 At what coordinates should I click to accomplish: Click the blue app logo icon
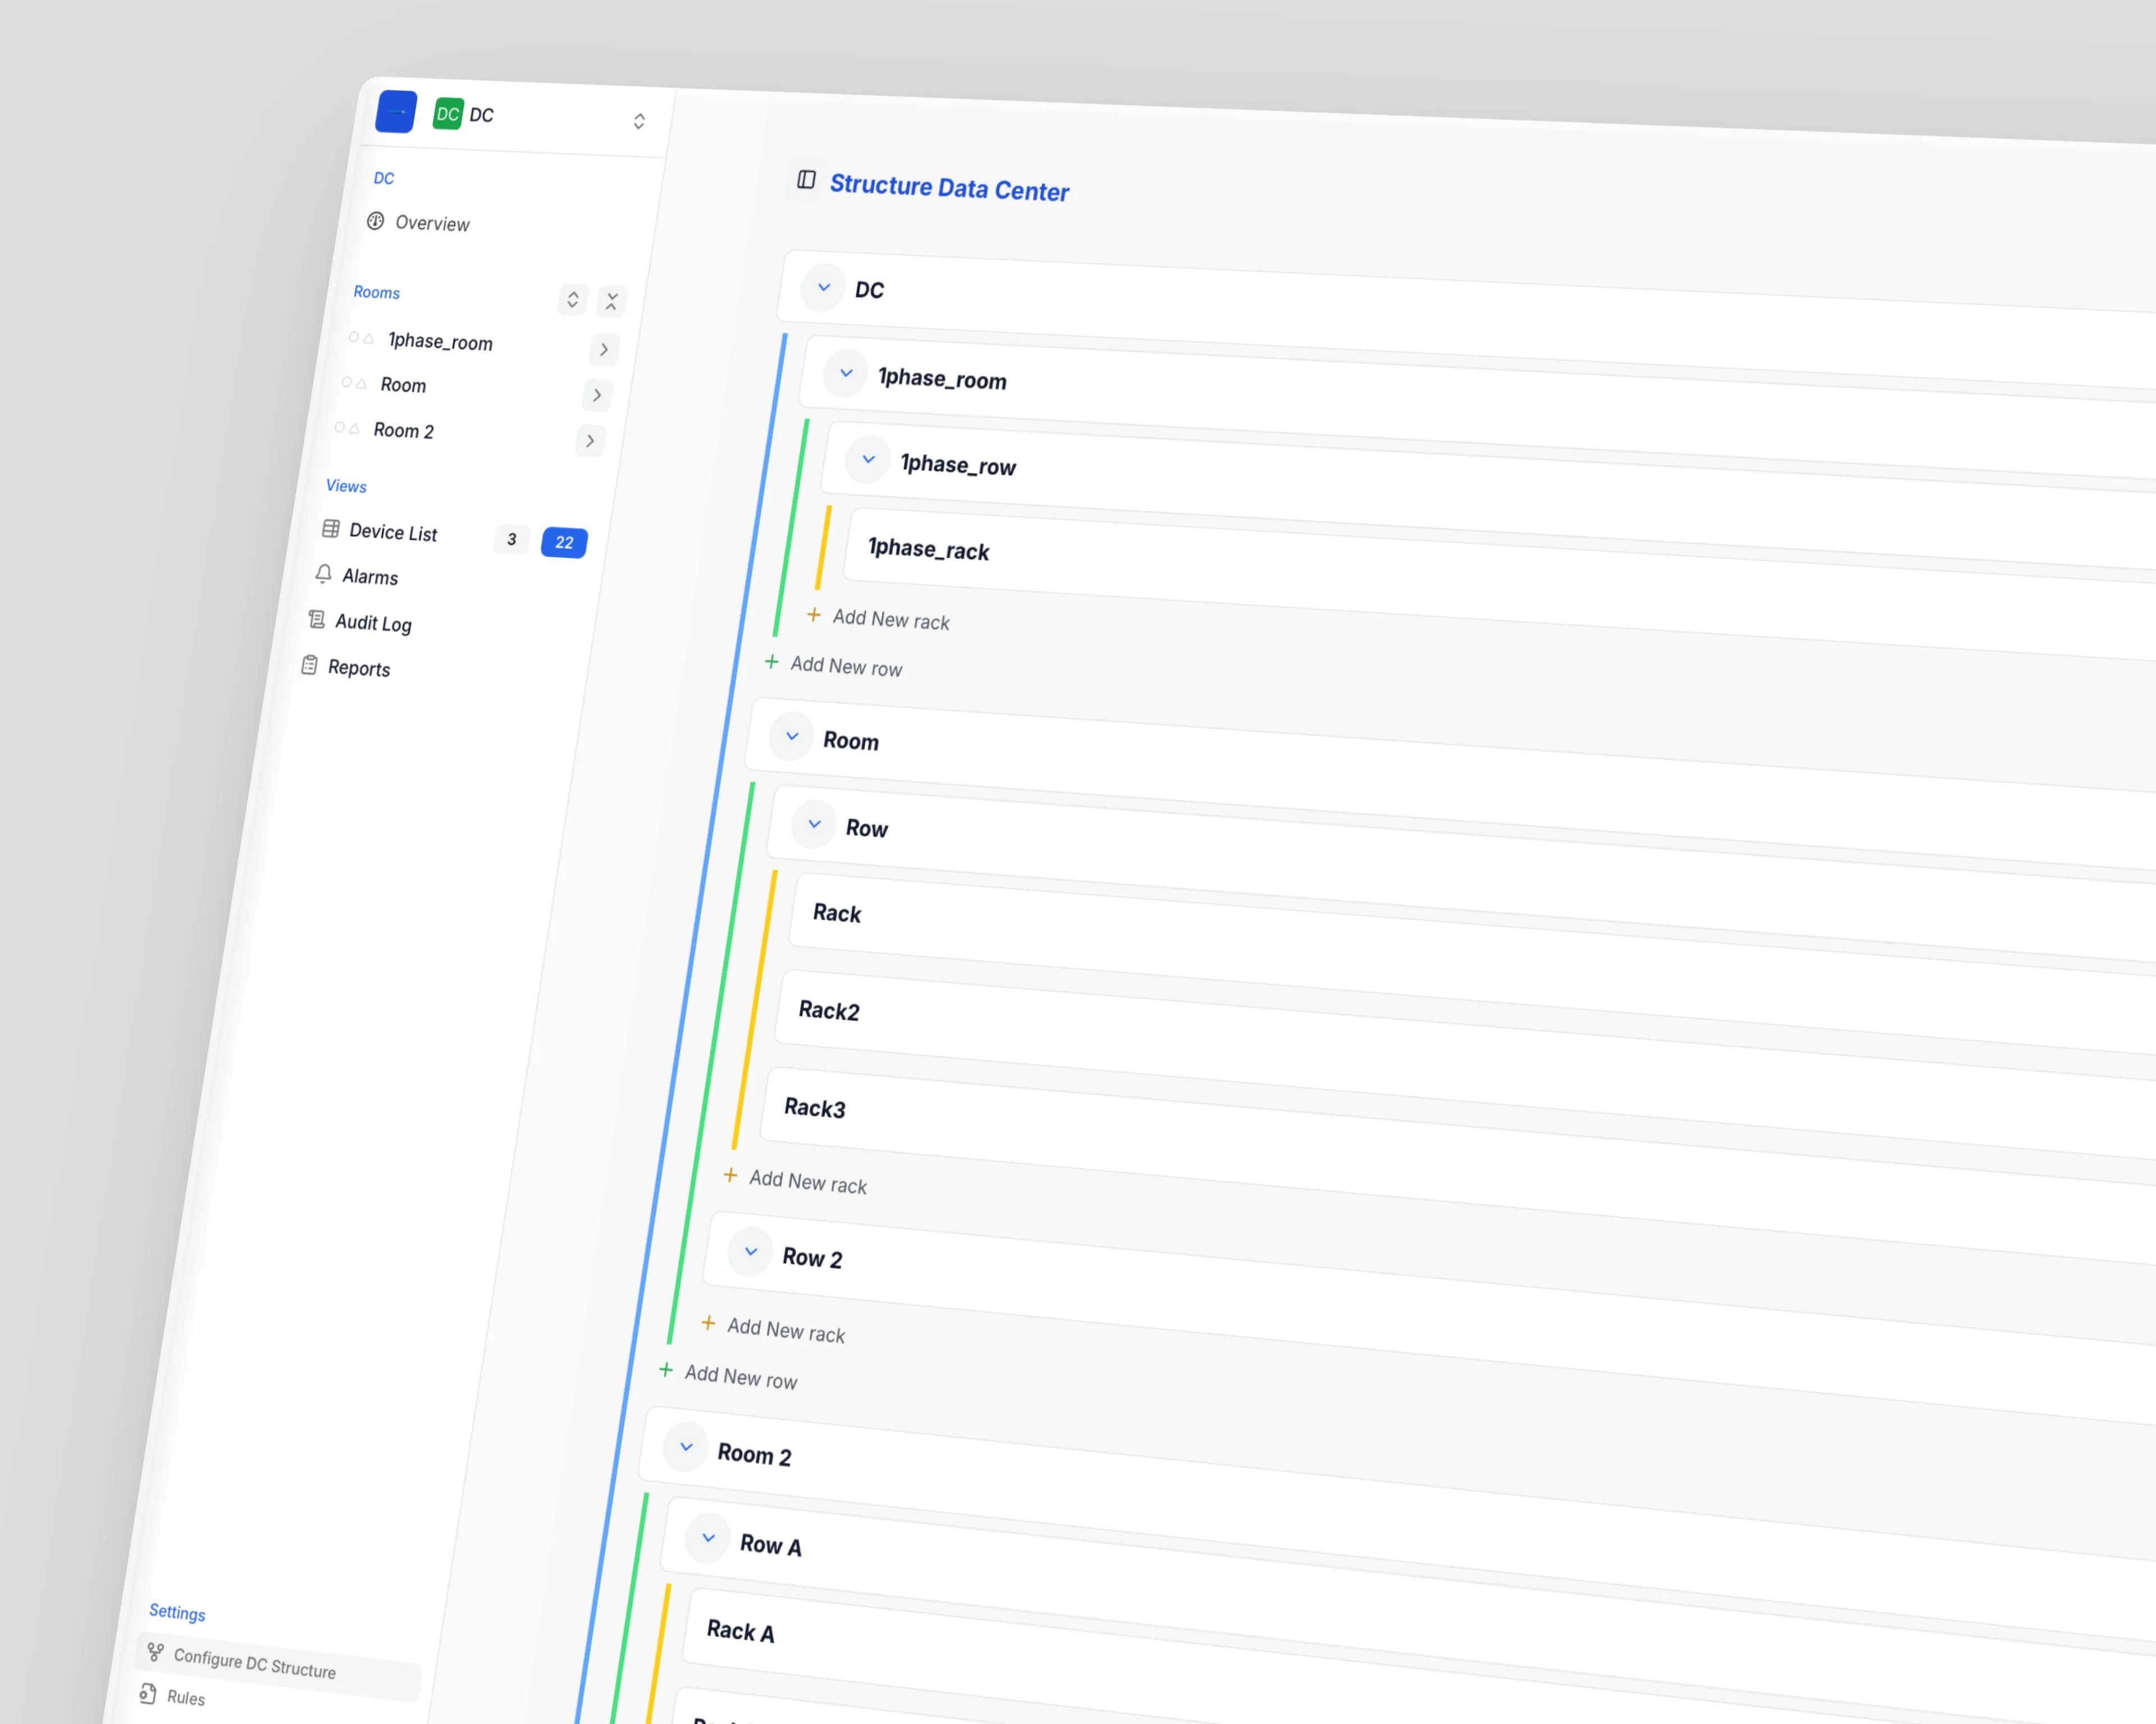click(396, 112)
